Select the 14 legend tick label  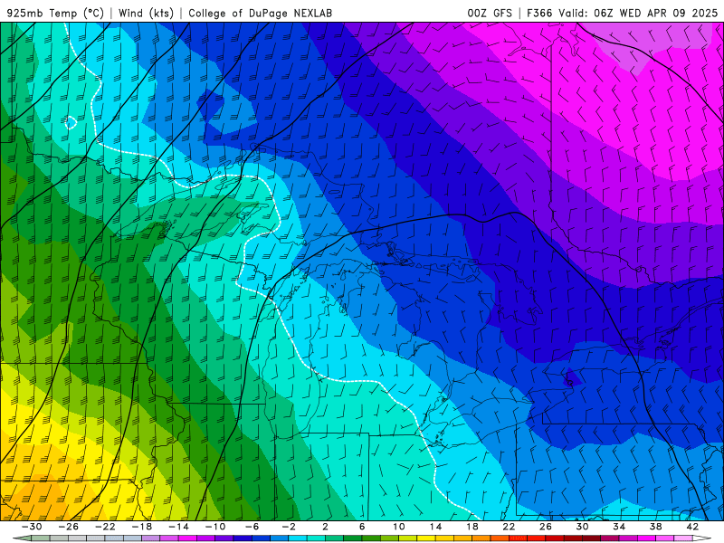435,527
